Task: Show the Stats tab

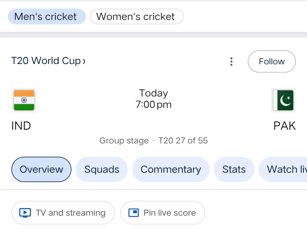Action: [x=234, y=169]
